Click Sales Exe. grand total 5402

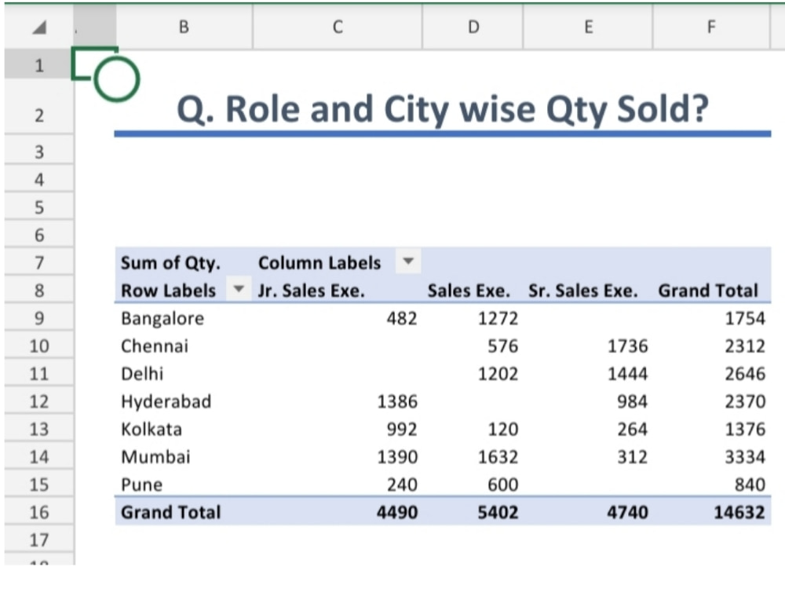(x=498, y=512)
